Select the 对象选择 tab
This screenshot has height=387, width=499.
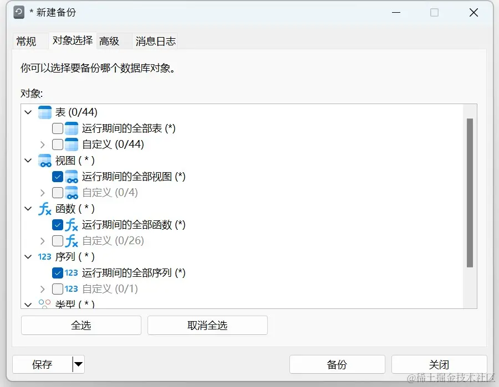(73, 40)
